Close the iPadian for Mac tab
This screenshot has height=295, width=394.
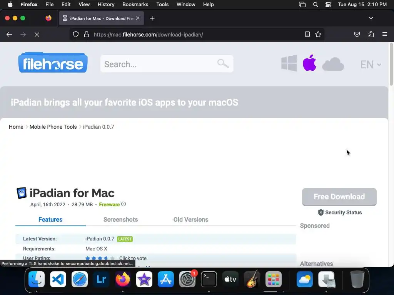(x=138, y=18)
